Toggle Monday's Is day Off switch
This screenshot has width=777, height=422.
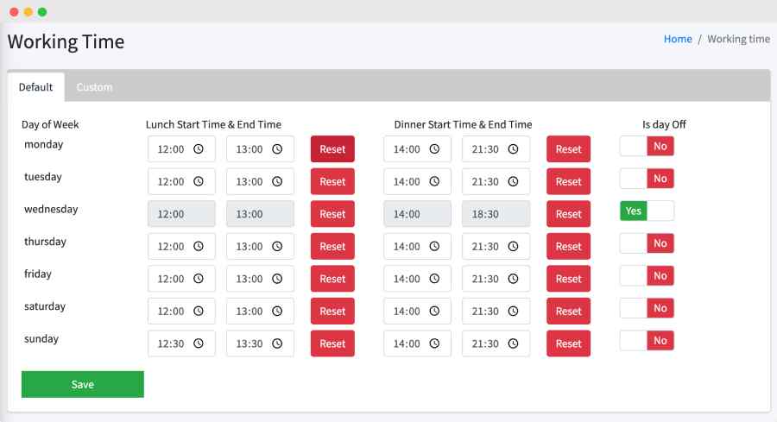point(647,146)
